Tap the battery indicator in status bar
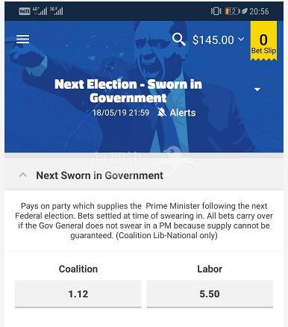Image resolution: width=288 pixels, height=327 pixels. pyautogui.click(x=232, y=11)
